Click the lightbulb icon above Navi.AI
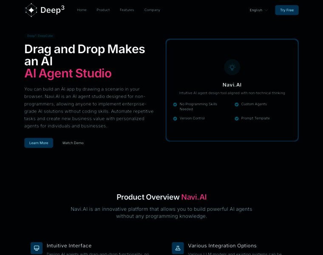The height and width of the screenshot is (255, 323). pyautogui.click(x=232, y=67)
